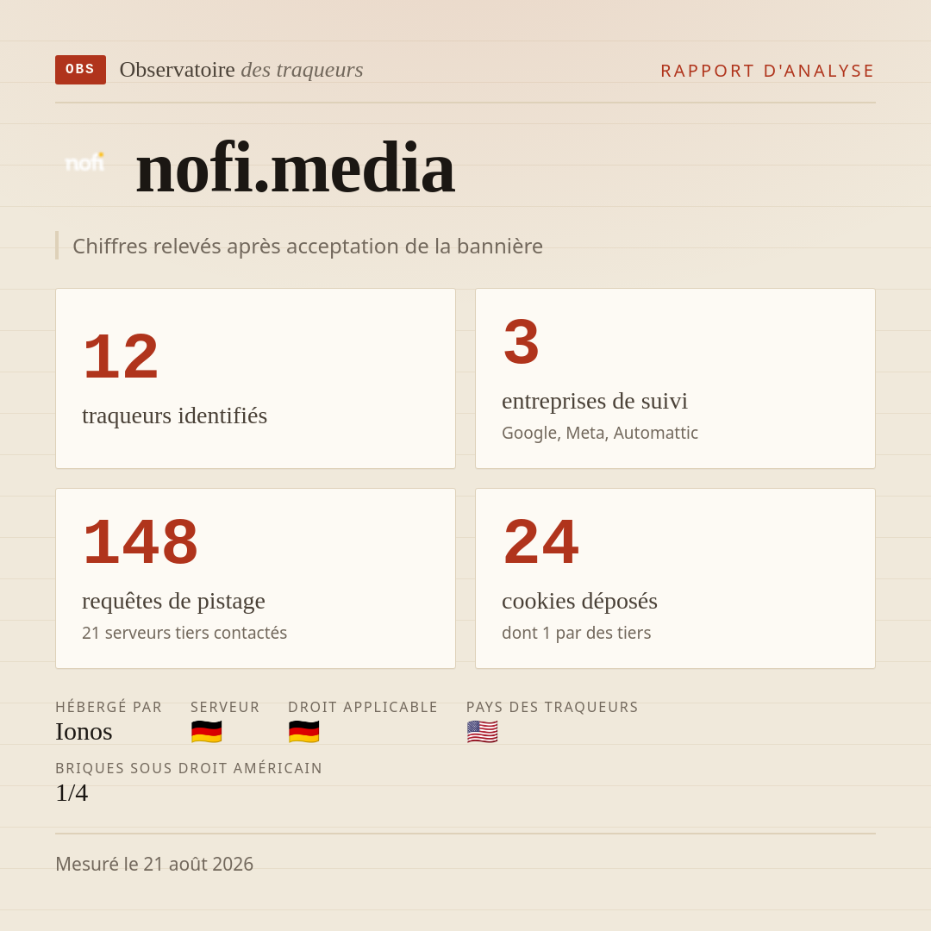
Task: Click the "Droit applicable" label
Action: pos(363,707)
